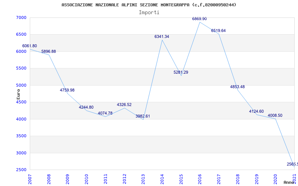Select the 5896.88 data label
Screen dimensions: 298x186
(x=49, y=51)
